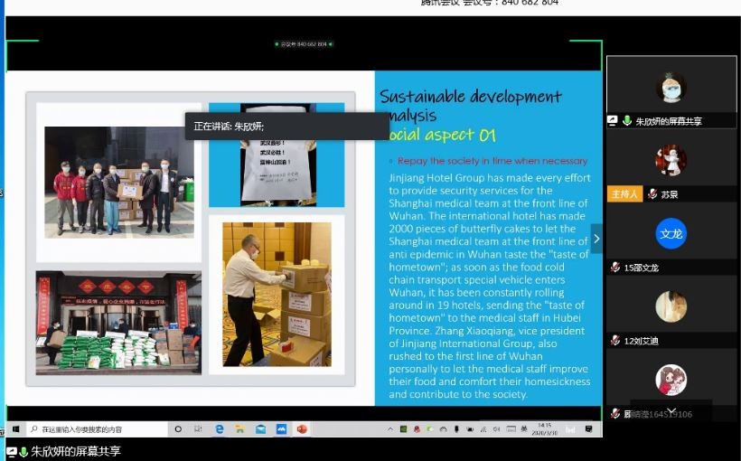Open the Mail app taskbar icon

(x=261, y=429)
